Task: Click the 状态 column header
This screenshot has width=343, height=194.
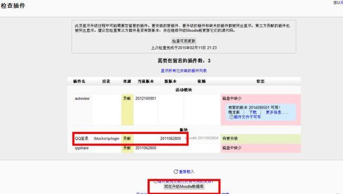Action: point(260,81)
